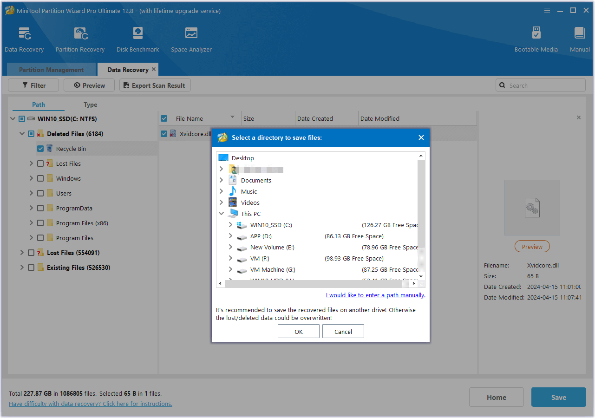Click the search magnifier icon
595x418 pixels.
[502, 85]
